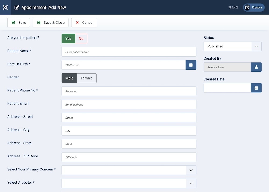The height and width of the screenshot is (192, 269).
Task: Expand Select A Doctor dropdown
Action: click(129, 183)
